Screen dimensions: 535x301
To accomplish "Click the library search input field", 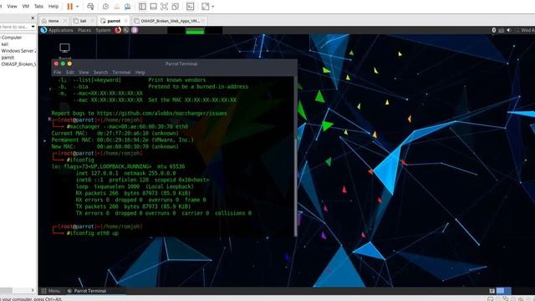I will pos(14,27).
